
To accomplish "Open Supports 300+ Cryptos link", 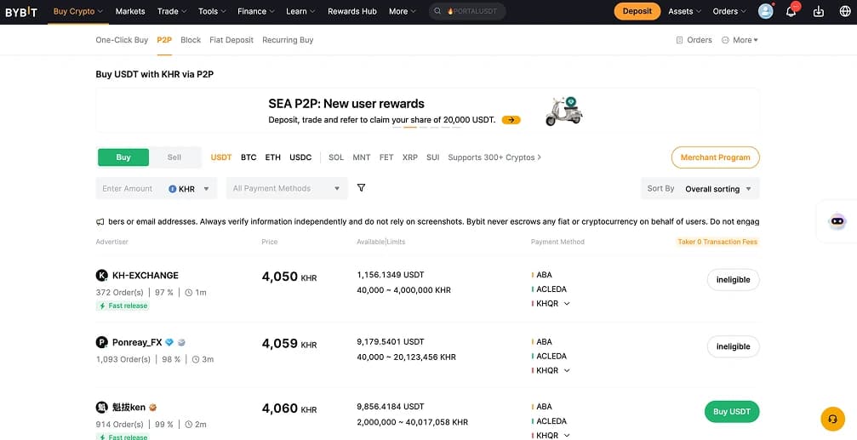I will 494,157.
